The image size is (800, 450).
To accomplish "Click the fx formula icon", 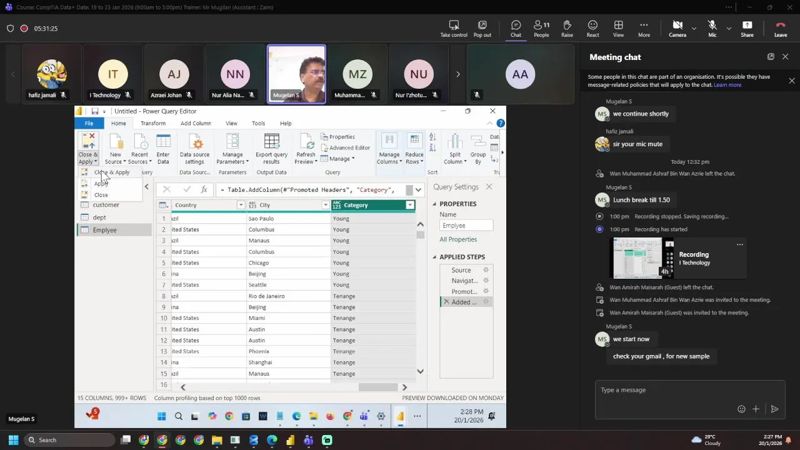I will point(204,189).
